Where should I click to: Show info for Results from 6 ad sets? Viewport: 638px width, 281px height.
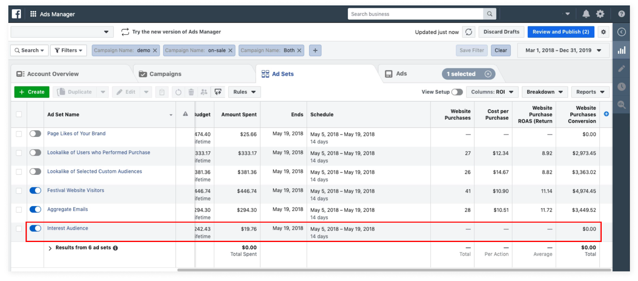click(x=115, y=248)
